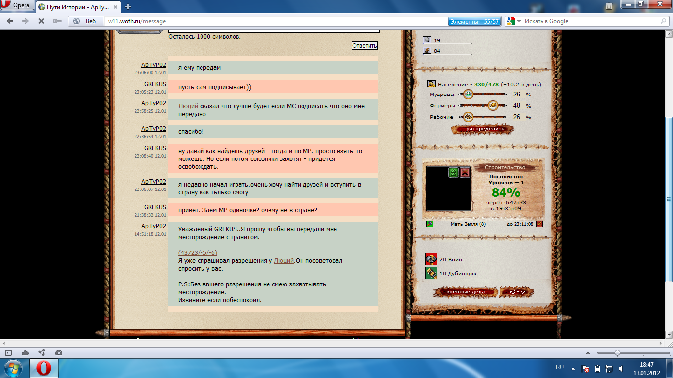Open АрТуР02 profile from 22:06:07 message

pyautogui.click(x=154, y=182)
